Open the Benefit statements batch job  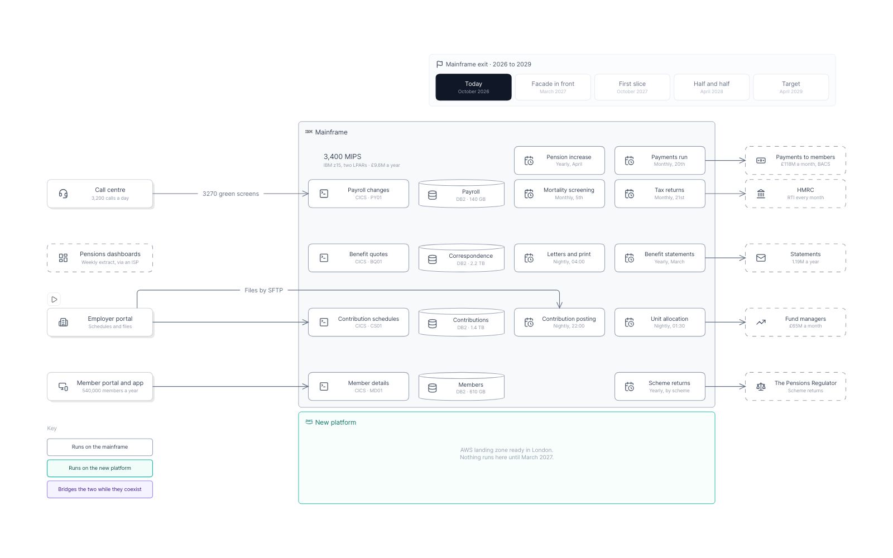pyautogui.click(x=660, y=258)
